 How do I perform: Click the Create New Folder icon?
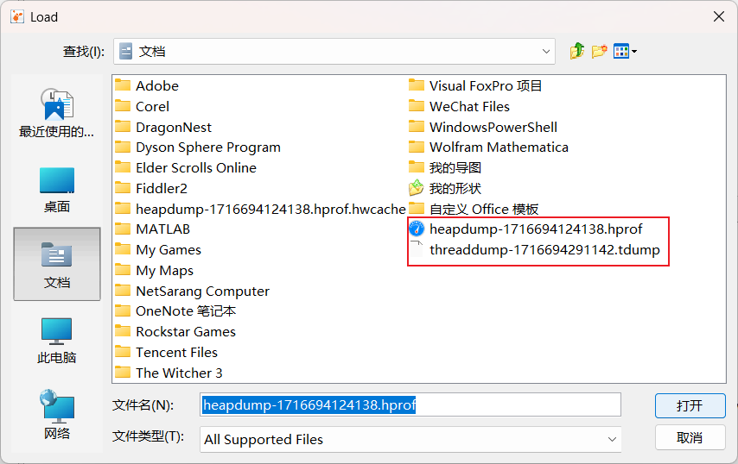(600, 52)
